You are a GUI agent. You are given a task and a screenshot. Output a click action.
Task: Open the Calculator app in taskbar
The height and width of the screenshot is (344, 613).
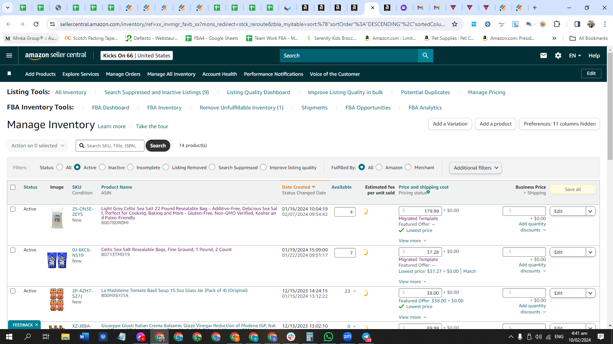310,337
